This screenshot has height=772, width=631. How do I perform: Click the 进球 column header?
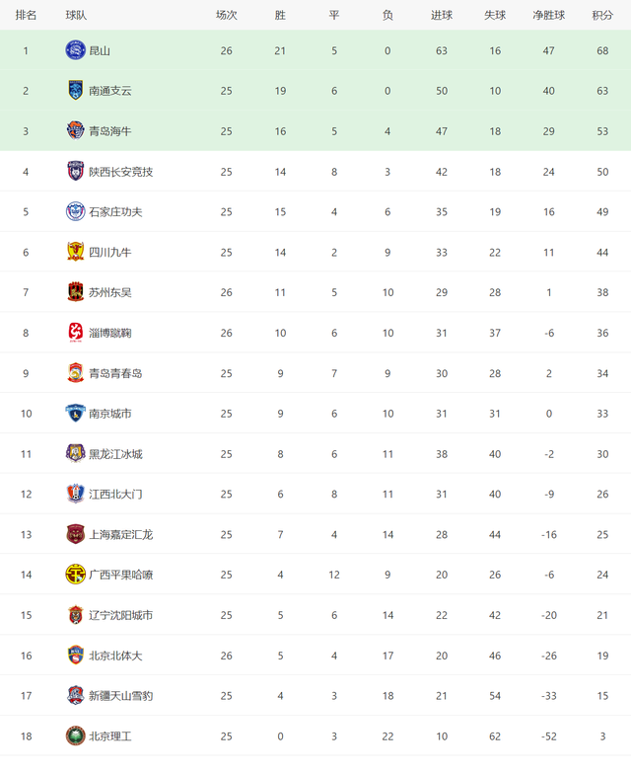point(442,15)
